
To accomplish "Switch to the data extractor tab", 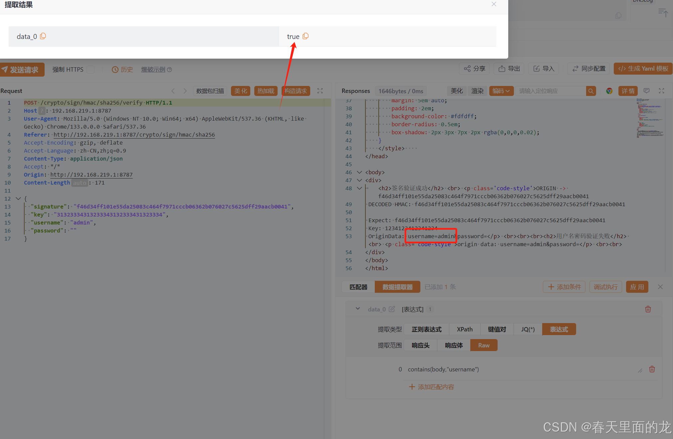I will coord(397,287).
